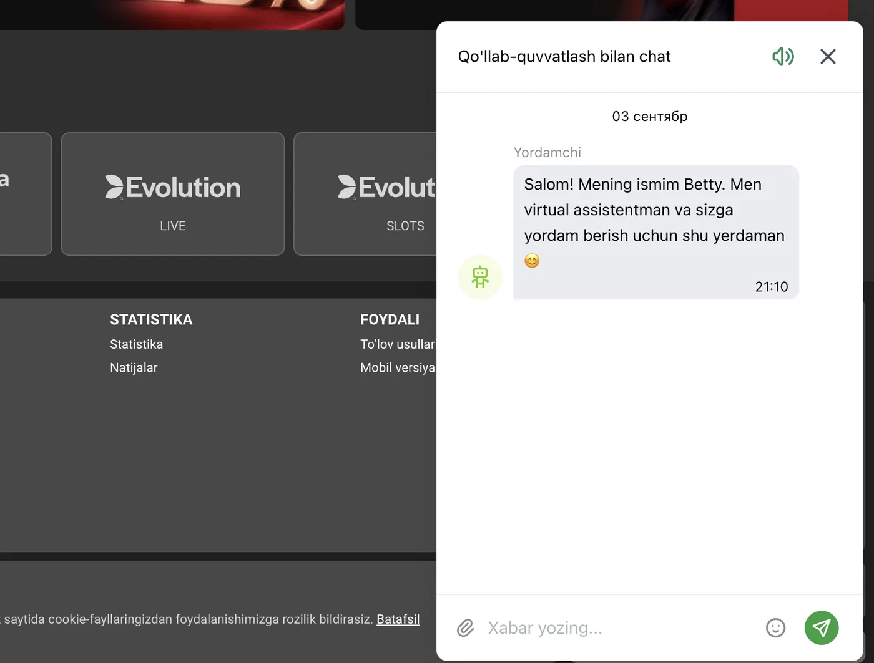This screenshot has height=663, width=874.
Task: Click the Yordamchi sender name
Action: (547, 153)
